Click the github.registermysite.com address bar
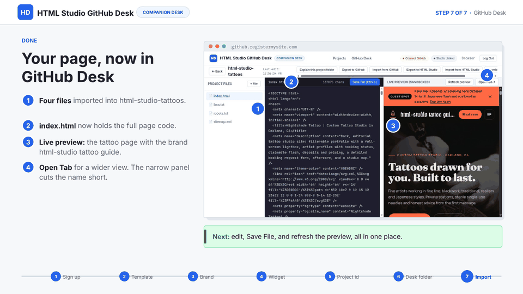The height and width of the screenshot is (294, 523). pos(264,47)
